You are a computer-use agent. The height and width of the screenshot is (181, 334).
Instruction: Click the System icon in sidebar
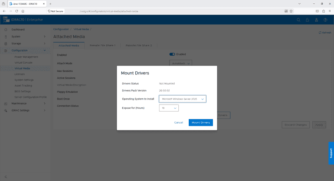tap(6, 37)
